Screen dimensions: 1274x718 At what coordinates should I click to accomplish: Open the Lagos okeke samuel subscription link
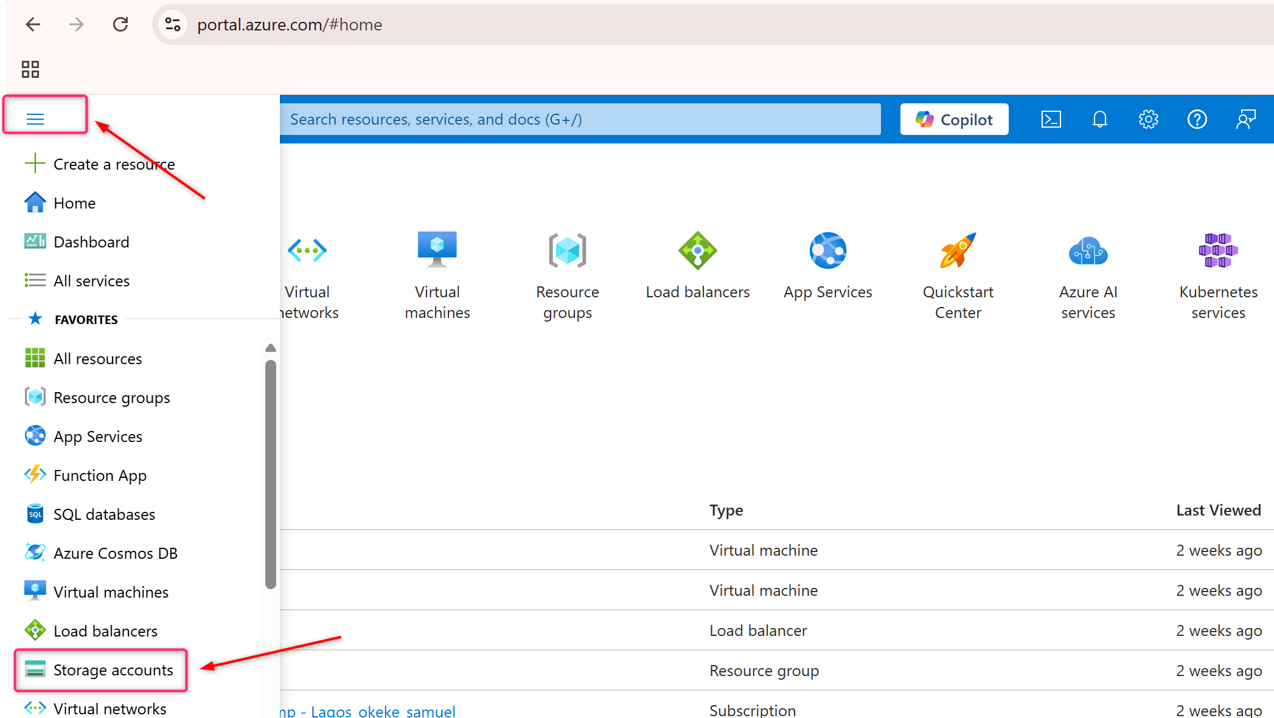click(367, 711)
